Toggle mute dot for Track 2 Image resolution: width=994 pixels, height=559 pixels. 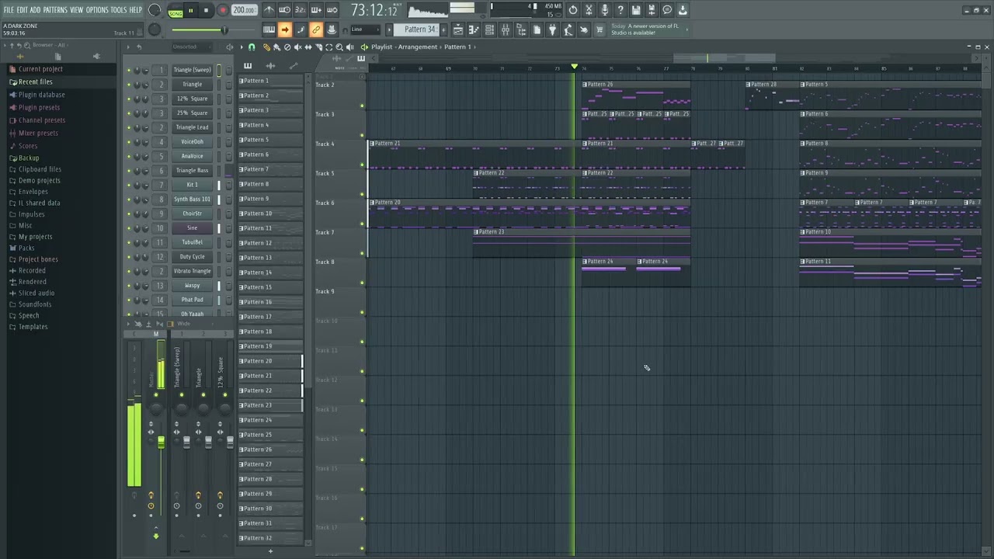[362, 106]
